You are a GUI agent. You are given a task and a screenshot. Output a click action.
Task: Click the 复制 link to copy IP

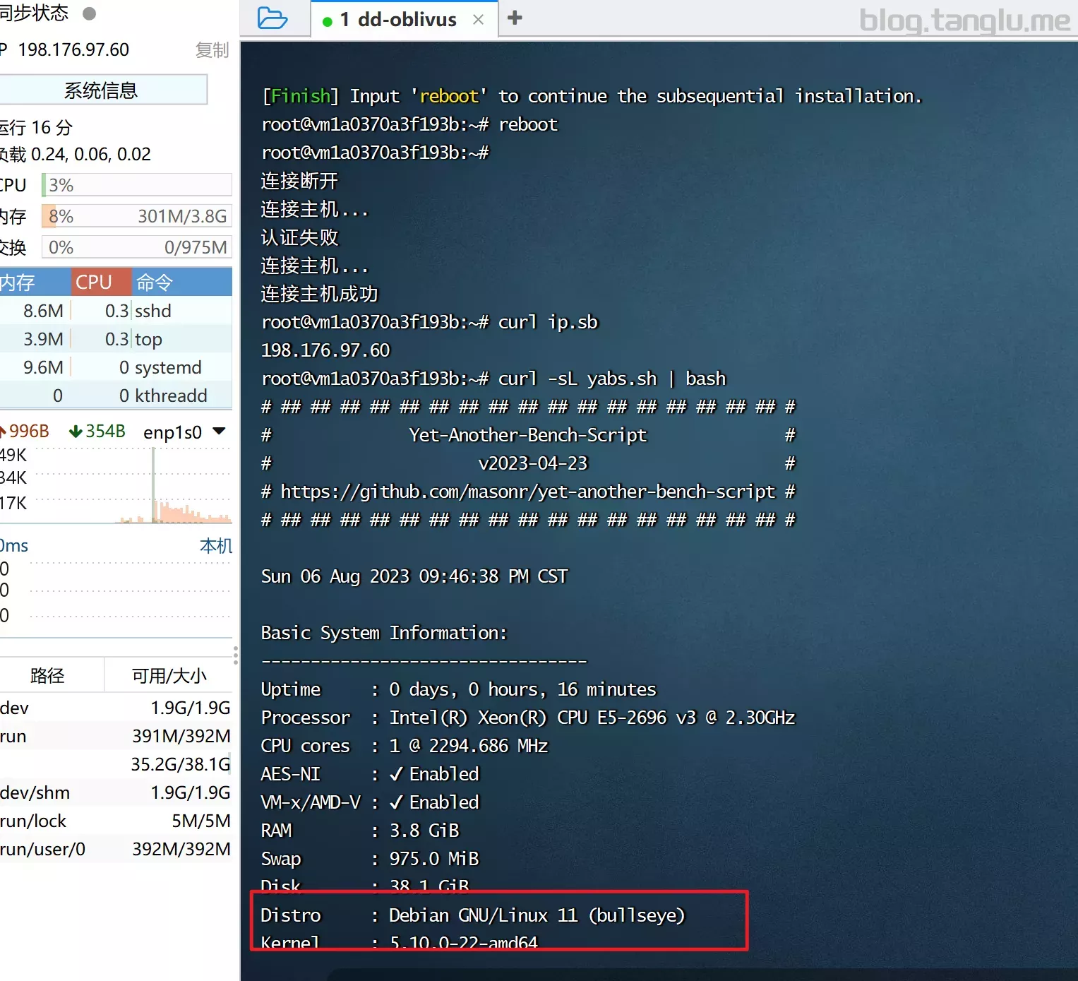click(212, 50)
